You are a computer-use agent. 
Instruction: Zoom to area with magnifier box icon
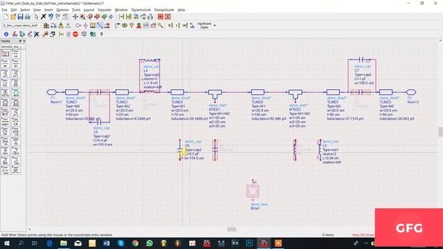[x=82, y=17]
